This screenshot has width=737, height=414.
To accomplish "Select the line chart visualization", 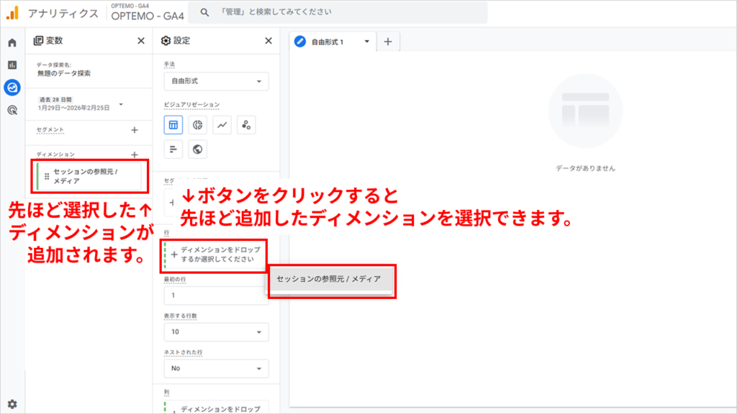I will [221, 124].
